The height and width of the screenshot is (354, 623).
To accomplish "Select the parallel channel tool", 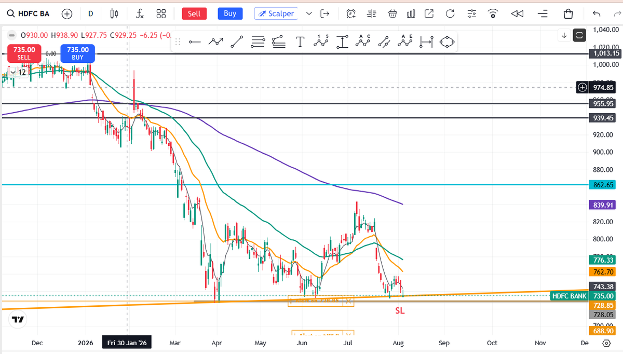I will pyautogui.click(x=384, y=42).
